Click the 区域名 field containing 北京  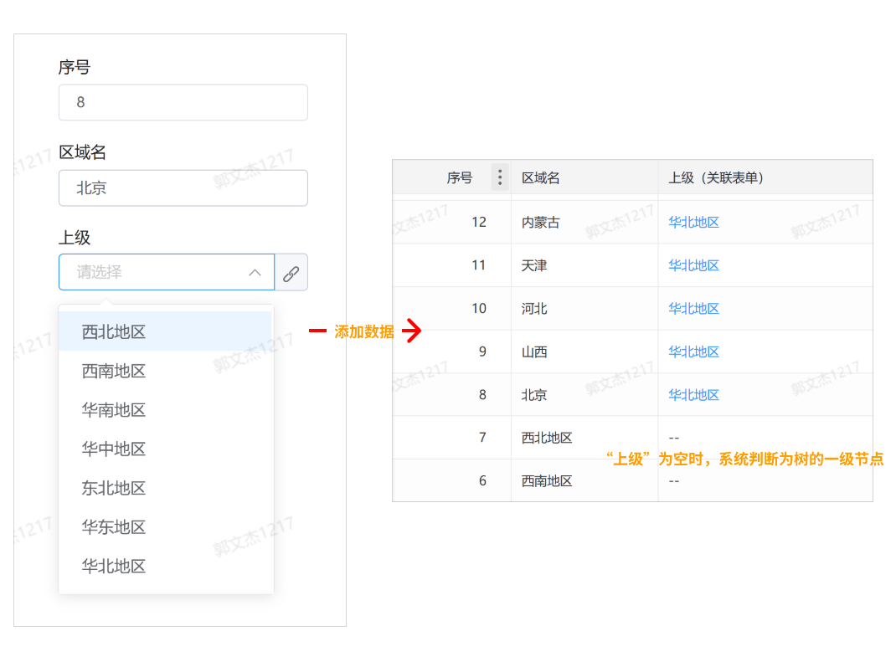click(183, 187)
